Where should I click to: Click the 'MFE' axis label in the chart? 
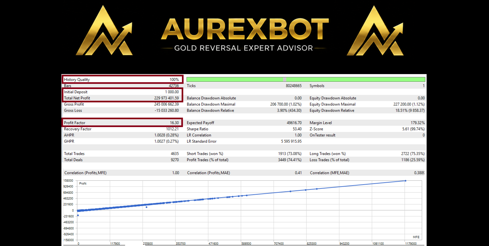point(416,237)
